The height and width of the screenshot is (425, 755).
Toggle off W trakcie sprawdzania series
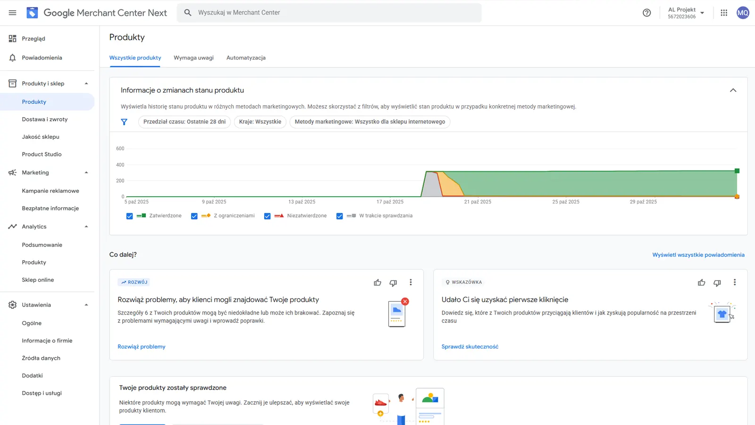pos(340,216)
